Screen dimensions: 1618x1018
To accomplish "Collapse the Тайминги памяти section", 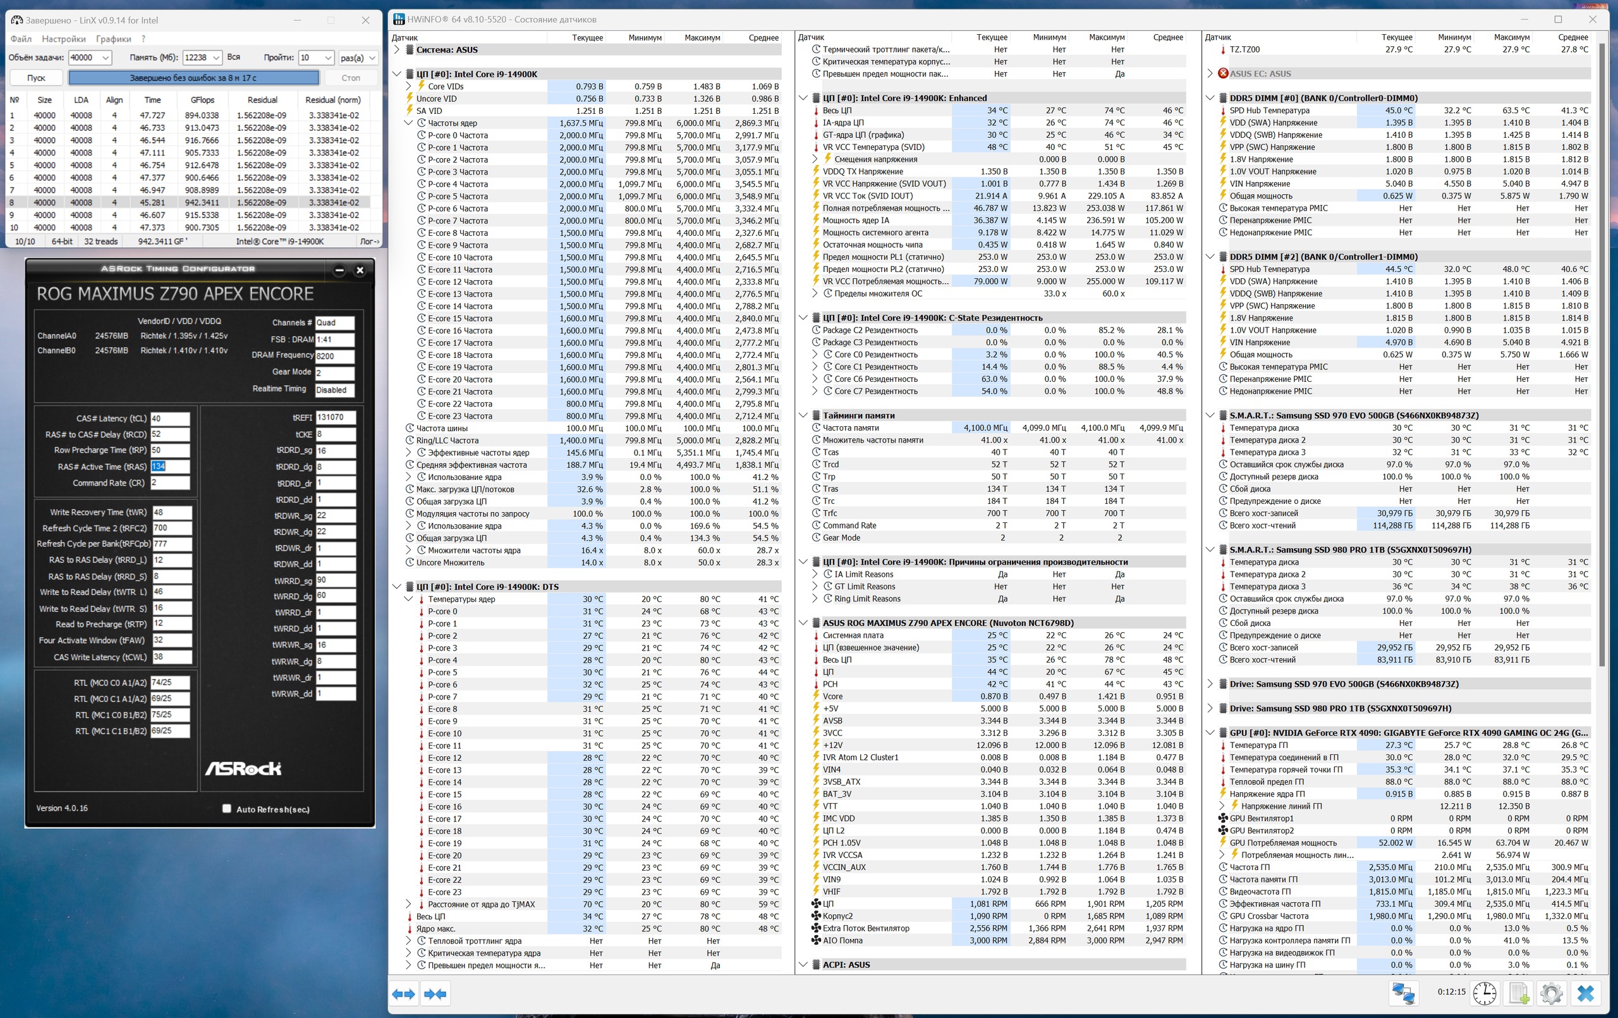I will [803, 415].
